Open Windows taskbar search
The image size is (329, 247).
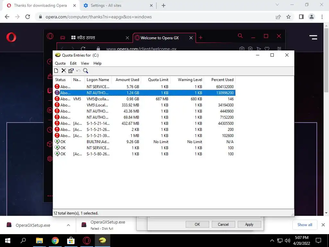(x=23, y=241)
